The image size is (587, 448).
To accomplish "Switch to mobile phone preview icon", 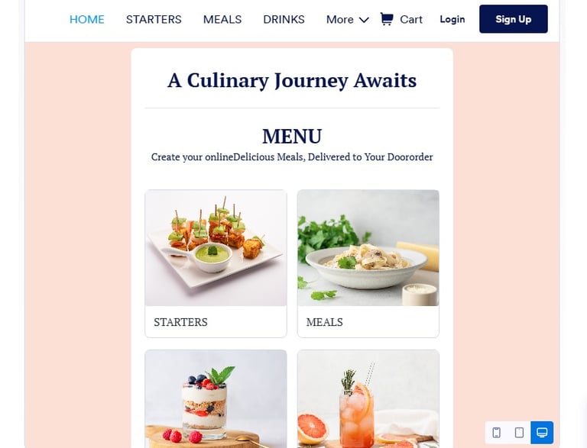I will pyautogui.click(x=496, y=432).
